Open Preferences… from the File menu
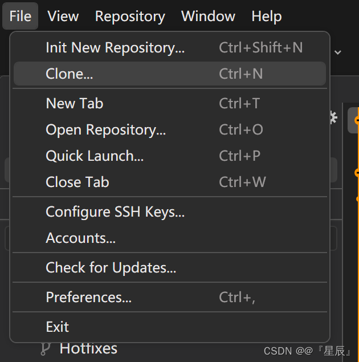359x362 pixels. [170, 297]
